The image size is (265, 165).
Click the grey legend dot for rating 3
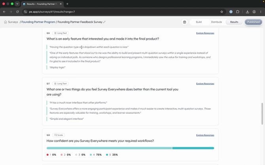(x=76, y=155)
